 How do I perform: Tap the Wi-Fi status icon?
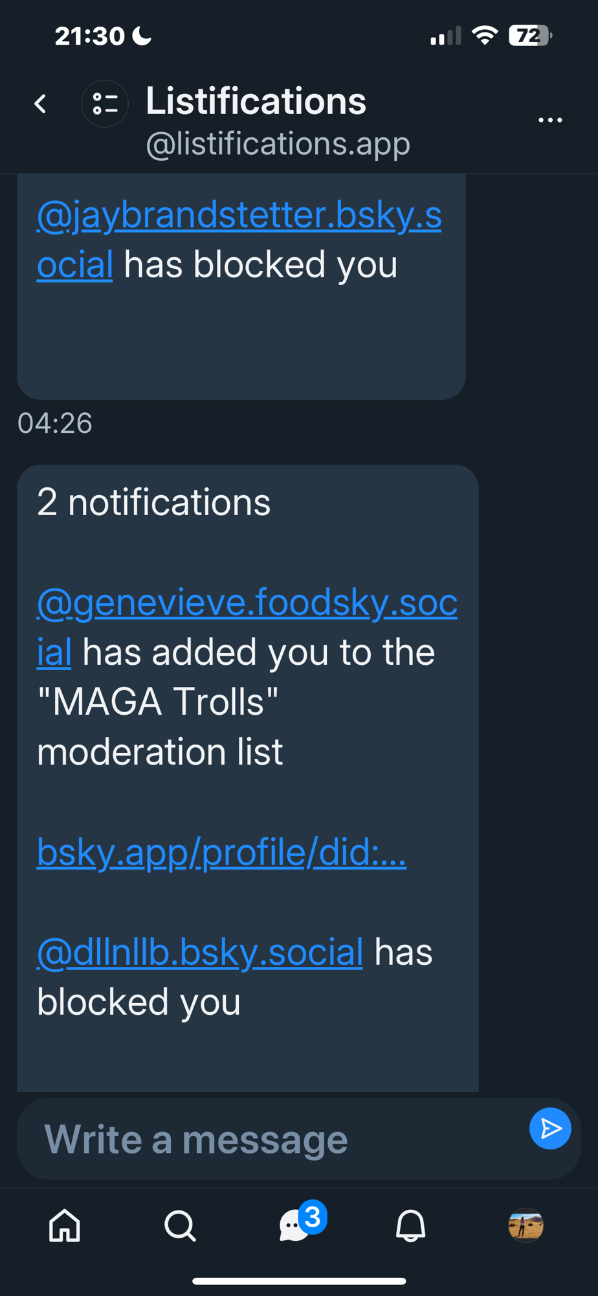click(x=484, y=36)
